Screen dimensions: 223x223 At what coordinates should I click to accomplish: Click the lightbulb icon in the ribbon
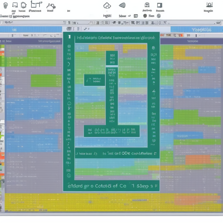[6, 5]
